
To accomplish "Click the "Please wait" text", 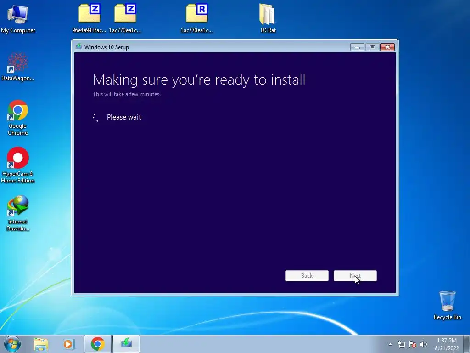I will 124,117.
